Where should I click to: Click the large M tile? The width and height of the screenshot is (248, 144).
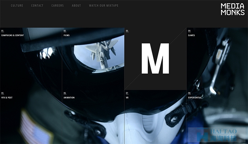pyautogui.click(x=155, y=59)
